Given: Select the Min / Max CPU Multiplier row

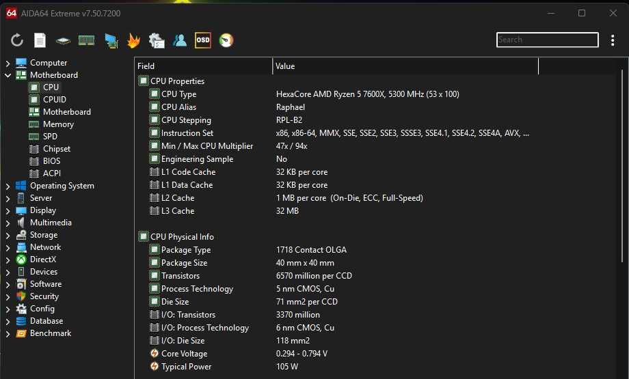Looking at the screenshot, I should [x=343, y=146].
